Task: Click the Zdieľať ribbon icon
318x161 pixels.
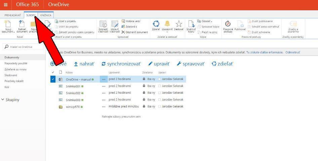Action: pos(156,24)
